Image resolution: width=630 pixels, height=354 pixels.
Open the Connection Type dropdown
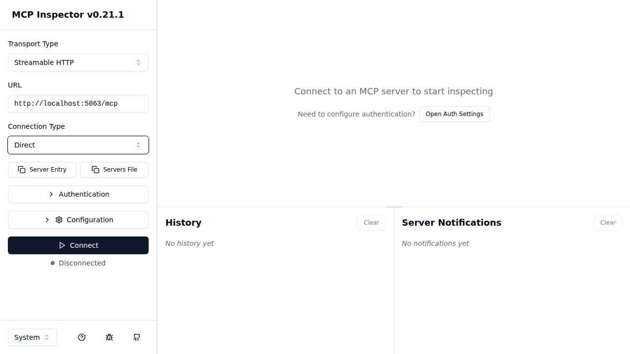click(x=78, y=145)
